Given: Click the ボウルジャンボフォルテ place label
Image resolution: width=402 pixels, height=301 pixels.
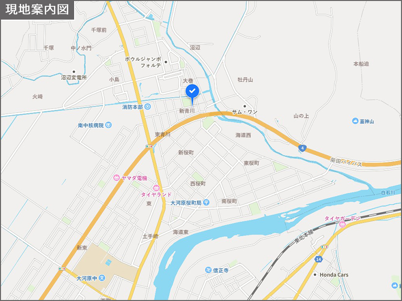Looking at the screenshot, I should pos(143,62).
